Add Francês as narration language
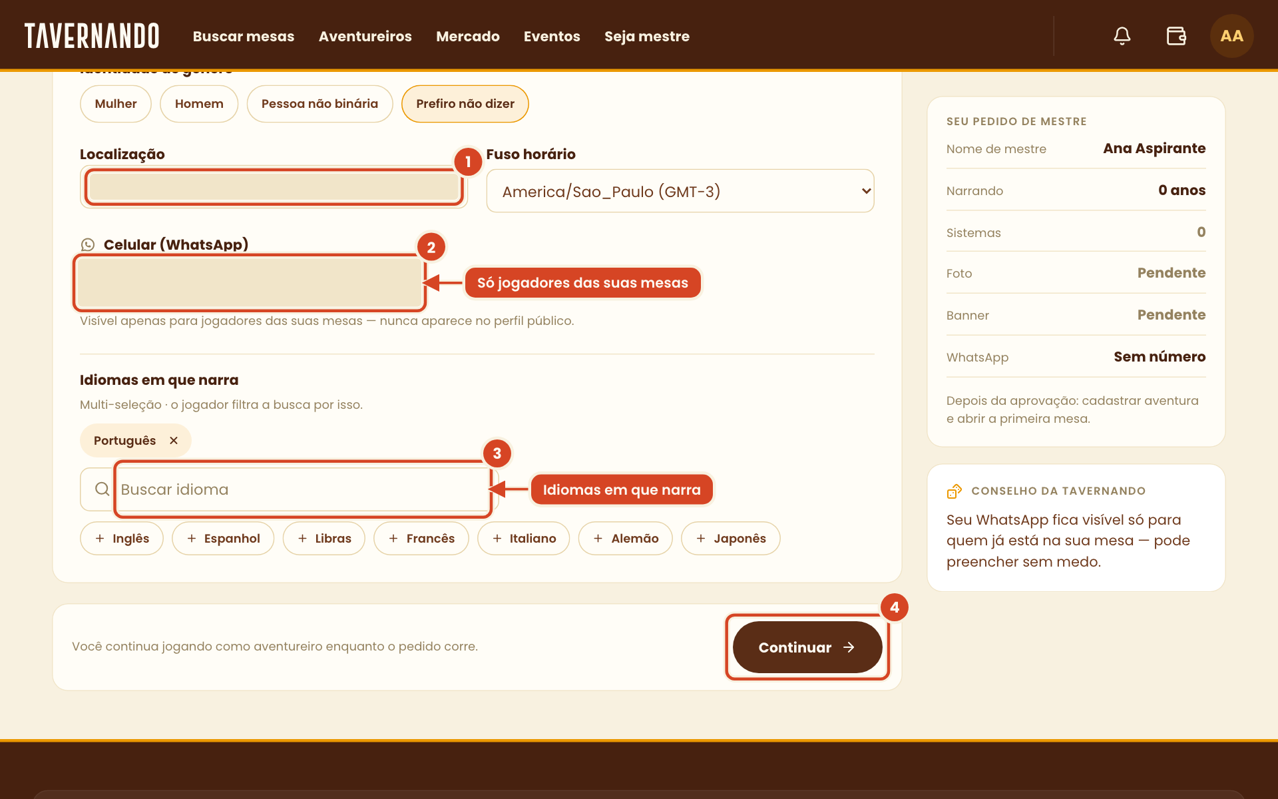 pos(421,538)
